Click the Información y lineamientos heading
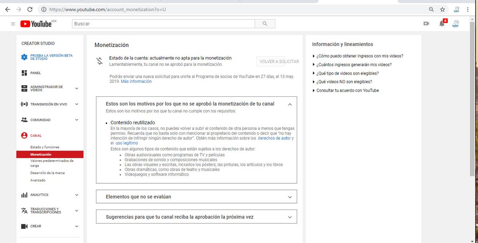This screenshot has height=243, width=478. tap(343, 44)
